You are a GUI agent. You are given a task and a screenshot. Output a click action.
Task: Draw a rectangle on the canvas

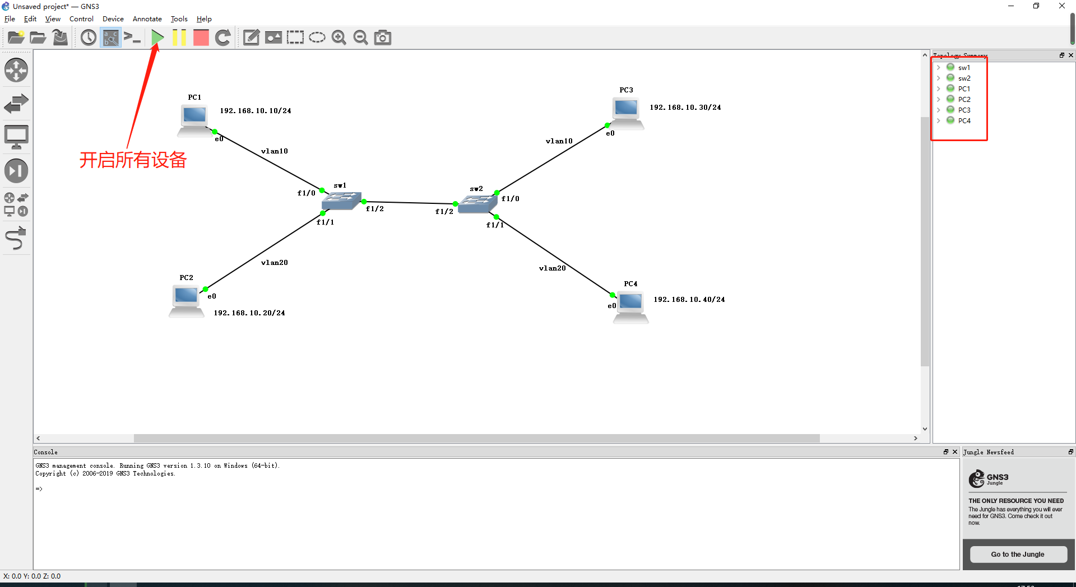[x=295, y=38]
